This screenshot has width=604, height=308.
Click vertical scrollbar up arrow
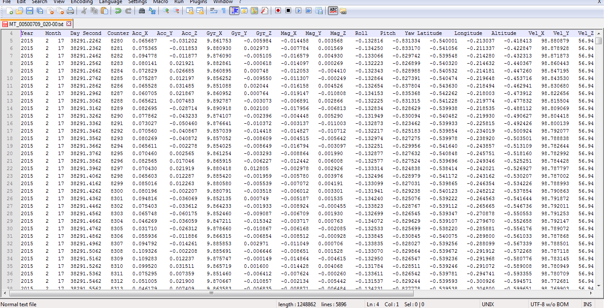598,33
